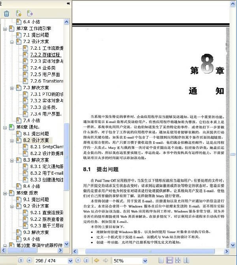Click bookmarks panel vertical scroll thumb
Viewport: 237px width, 265px height.
66,157
